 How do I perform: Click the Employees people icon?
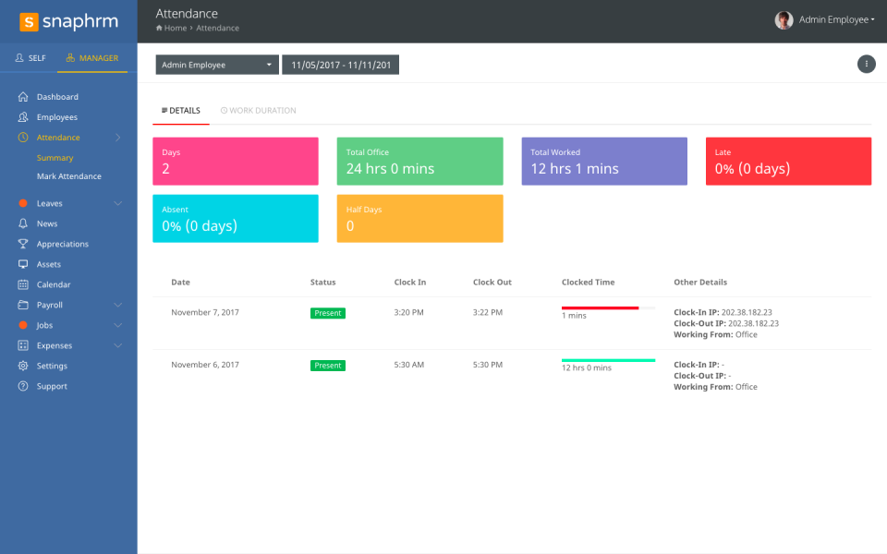click(22, 117)
